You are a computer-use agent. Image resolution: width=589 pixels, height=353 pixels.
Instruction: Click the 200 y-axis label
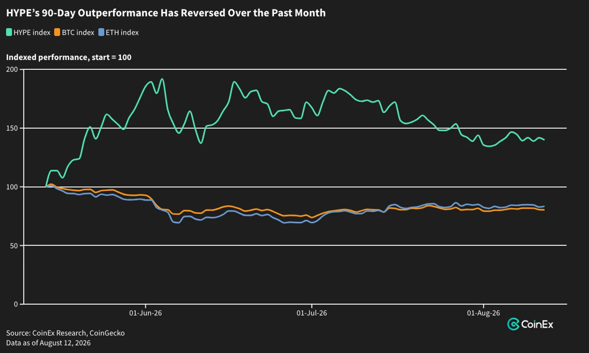12,69
